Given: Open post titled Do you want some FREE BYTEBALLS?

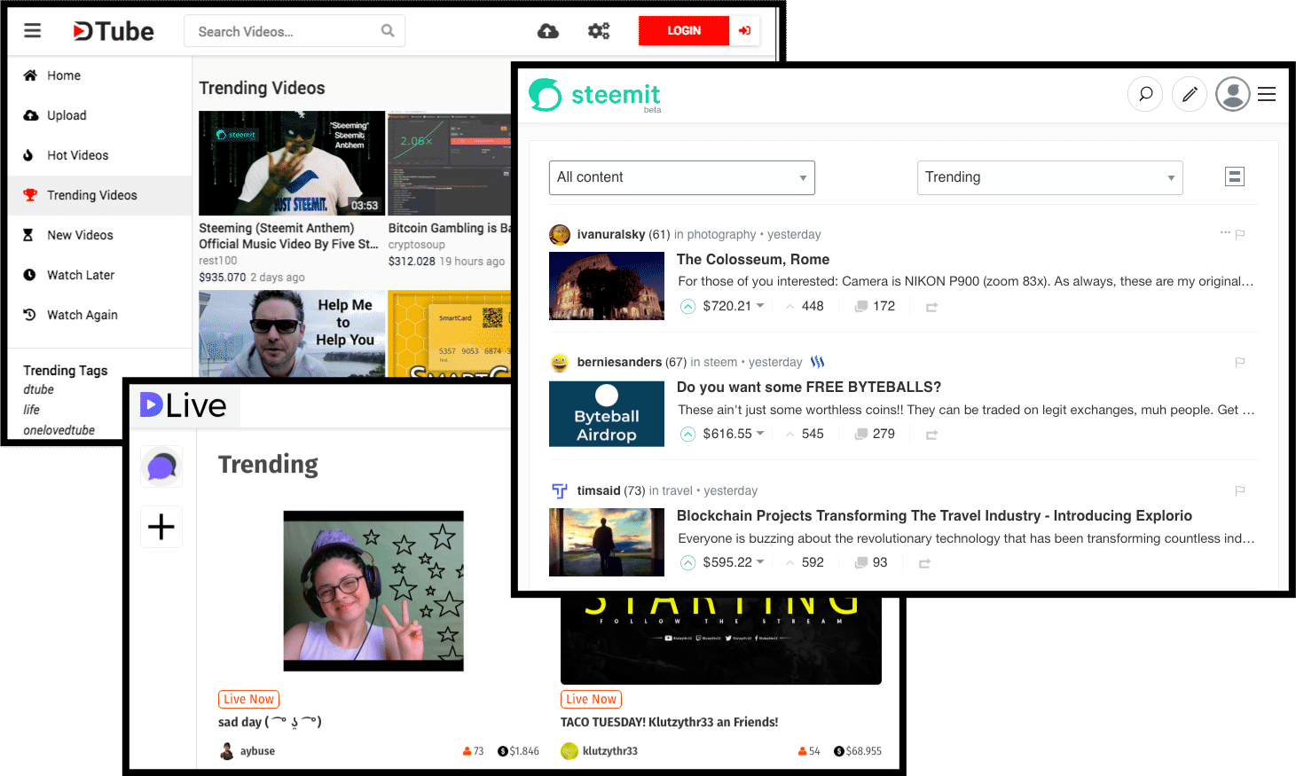Looking at the screenshot, I should [x=809, y=387].
